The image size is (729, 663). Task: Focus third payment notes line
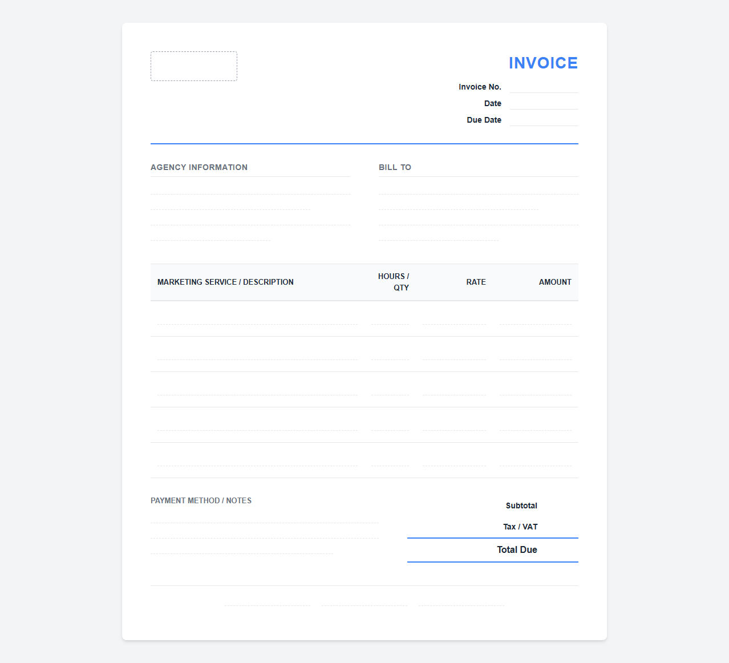click(242, 547)
